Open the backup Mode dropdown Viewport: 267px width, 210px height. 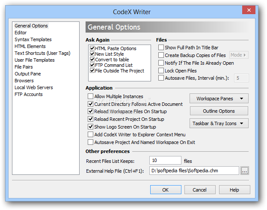pos(239,55)
